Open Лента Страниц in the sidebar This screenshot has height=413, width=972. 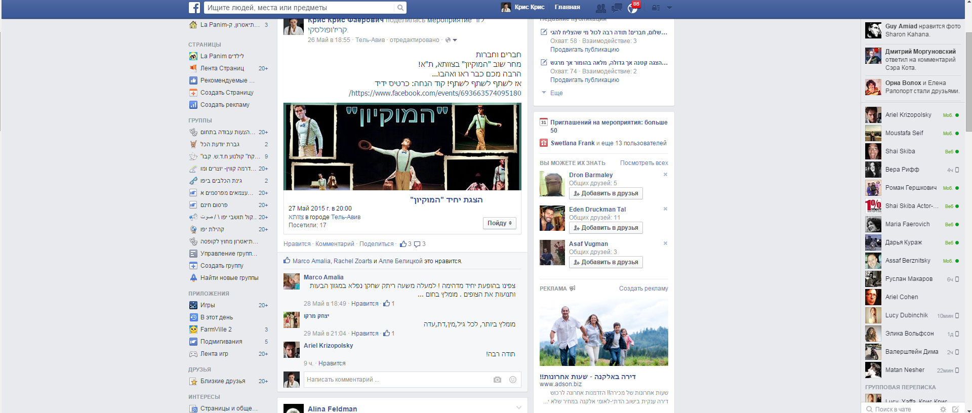(x=229, y=68)
